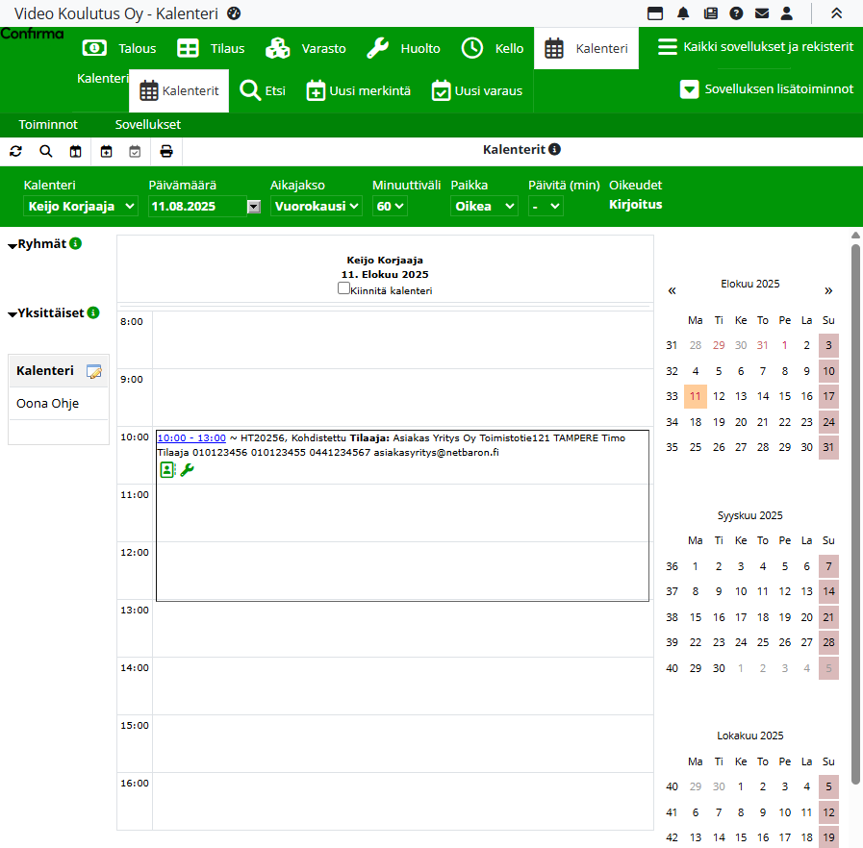Open the notifications bell icon
Viewport: 863px width, 848px height.
tap(683, 13)
